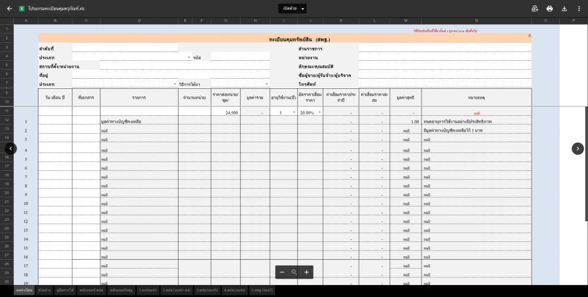Add file to Drive icon
The height and width of the screenshot is (297, 588).
click(535, 9)
